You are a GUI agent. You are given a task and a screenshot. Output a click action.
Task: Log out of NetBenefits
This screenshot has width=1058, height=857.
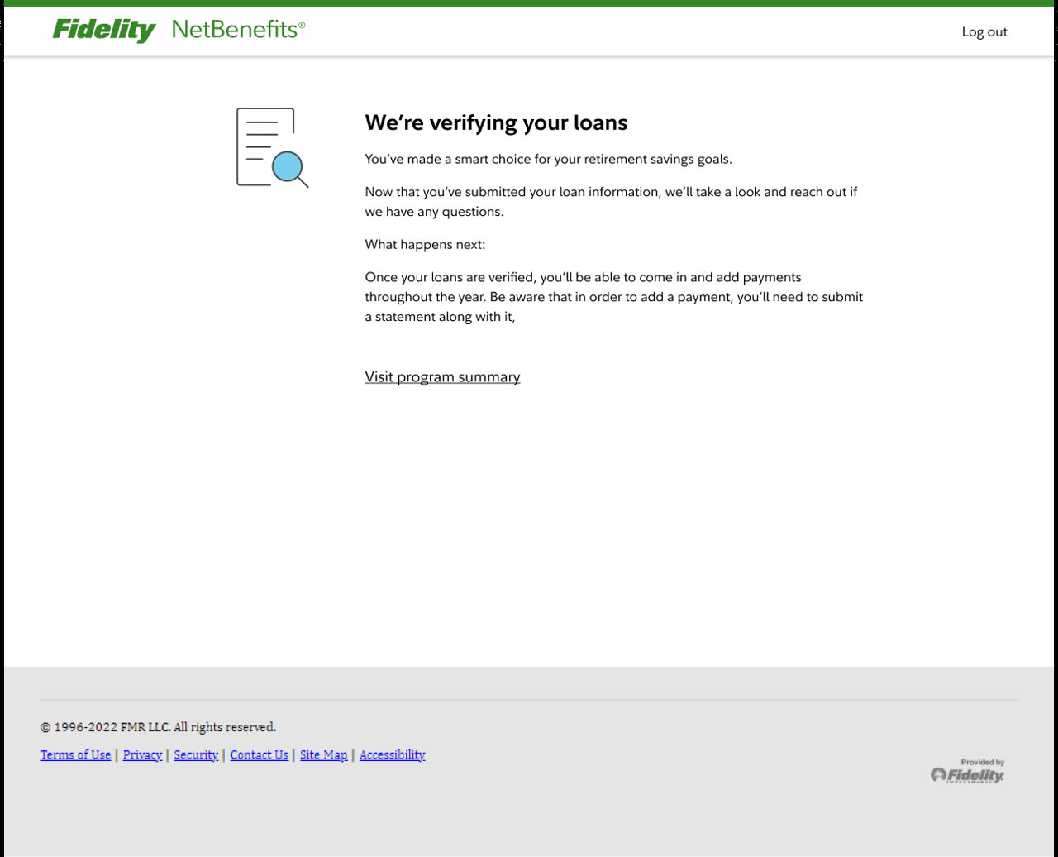tap(984, 32)
